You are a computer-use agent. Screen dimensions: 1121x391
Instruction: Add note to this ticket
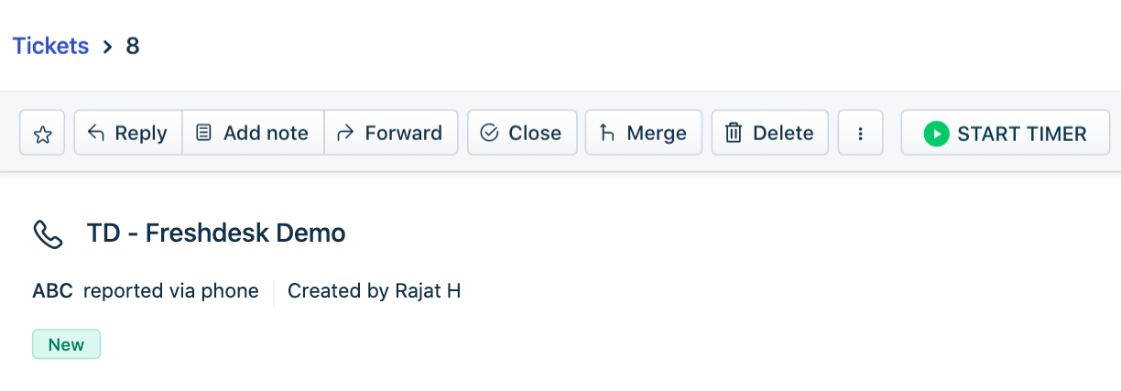[254, 134]
